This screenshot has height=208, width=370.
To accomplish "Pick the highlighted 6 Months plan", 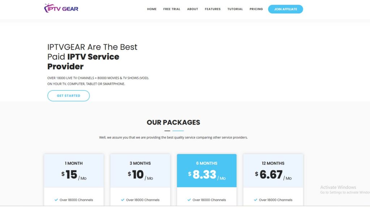I will (207, 170).
